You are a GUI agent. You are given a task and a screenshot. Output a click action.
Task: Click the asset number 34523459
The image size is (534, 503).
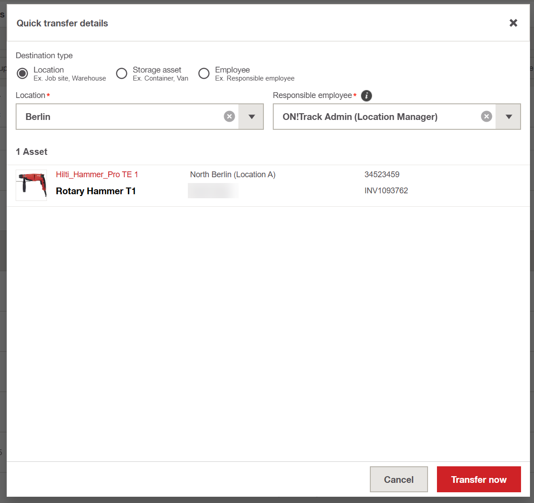382,175
